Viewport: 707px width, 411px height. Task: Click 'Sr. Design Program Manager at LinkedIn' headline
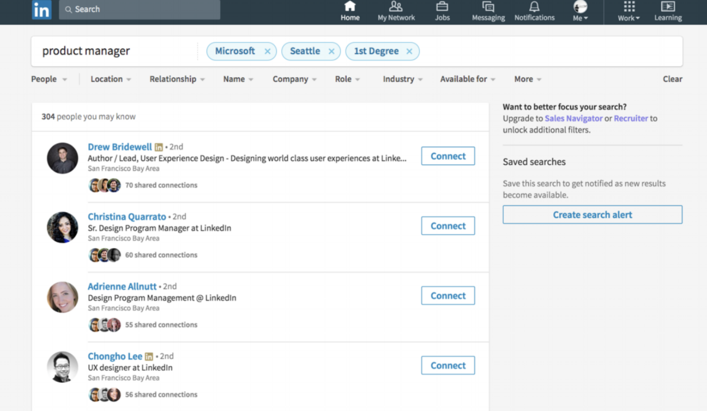coord(159,228)
